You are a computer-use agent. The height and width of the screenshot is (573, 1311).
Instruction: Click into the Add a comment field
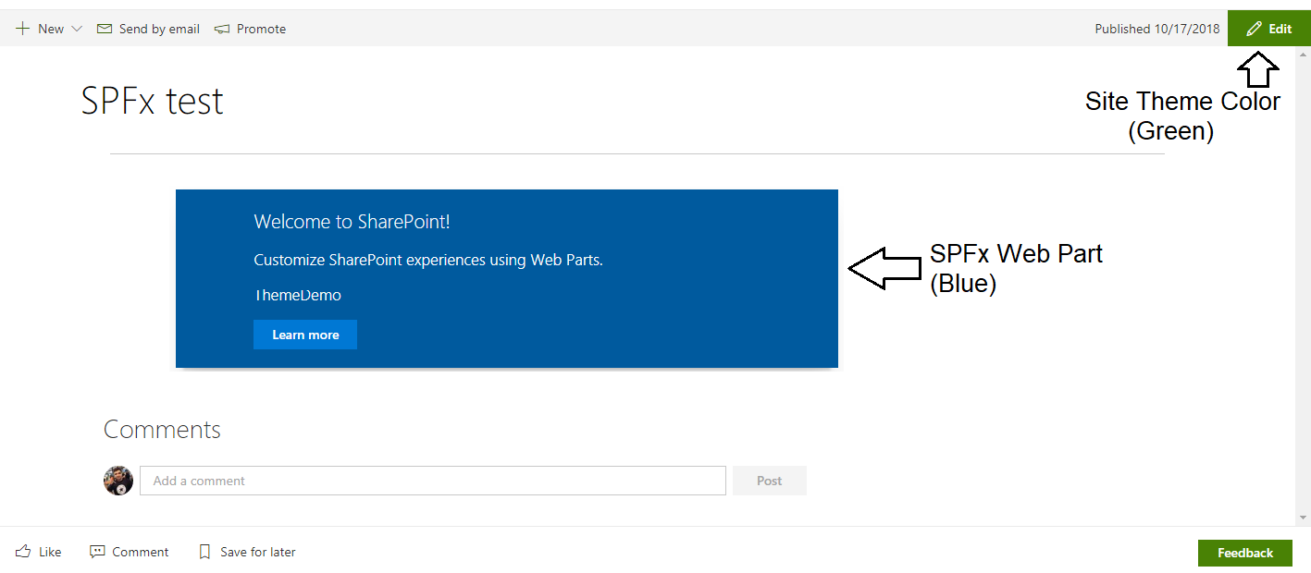point(432,481)
